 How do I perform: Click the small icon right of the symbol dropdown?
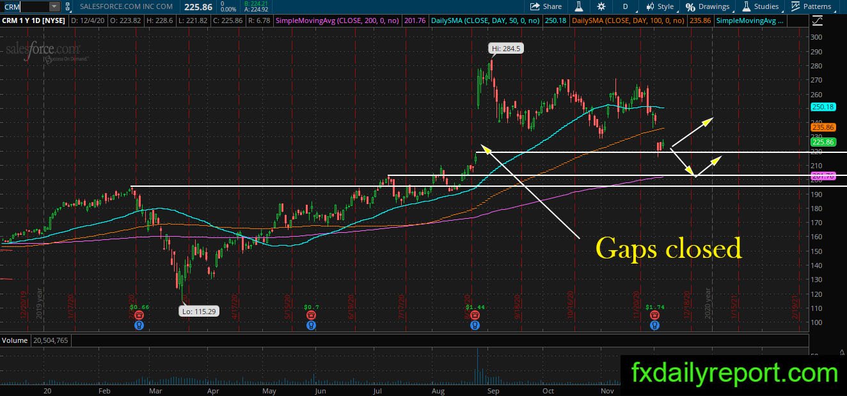point(69,6)
